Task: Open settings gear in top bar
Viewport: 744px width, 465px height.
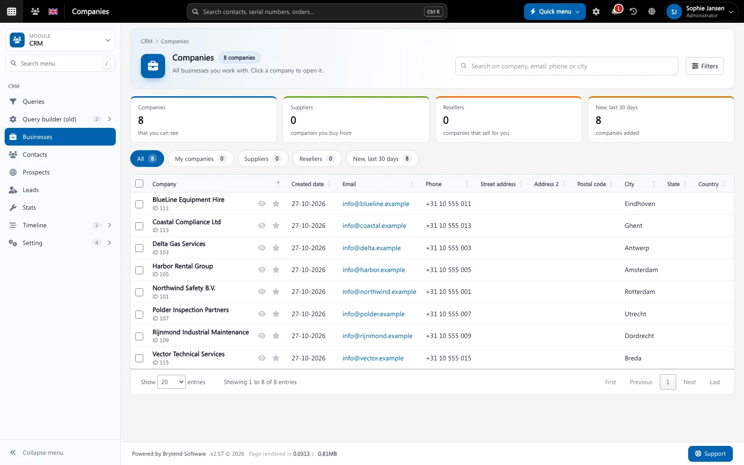Action: (x=596, y=12)
